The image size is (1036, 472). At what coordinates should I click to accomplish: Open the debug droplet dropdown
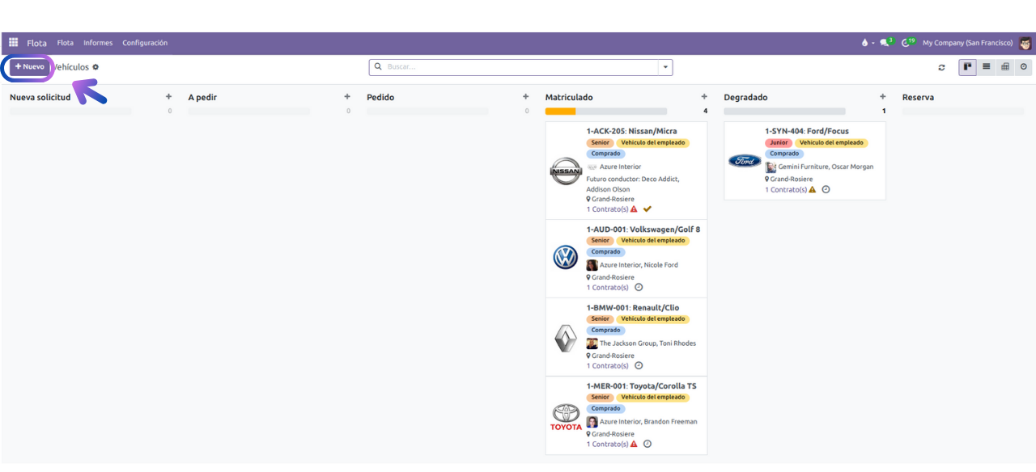pos(866,43)
